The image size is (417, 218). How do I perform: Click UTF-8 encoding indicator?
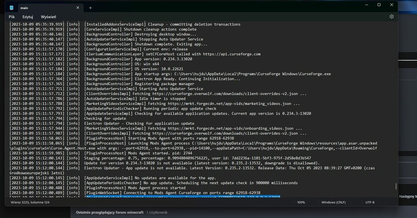[370, 202]
